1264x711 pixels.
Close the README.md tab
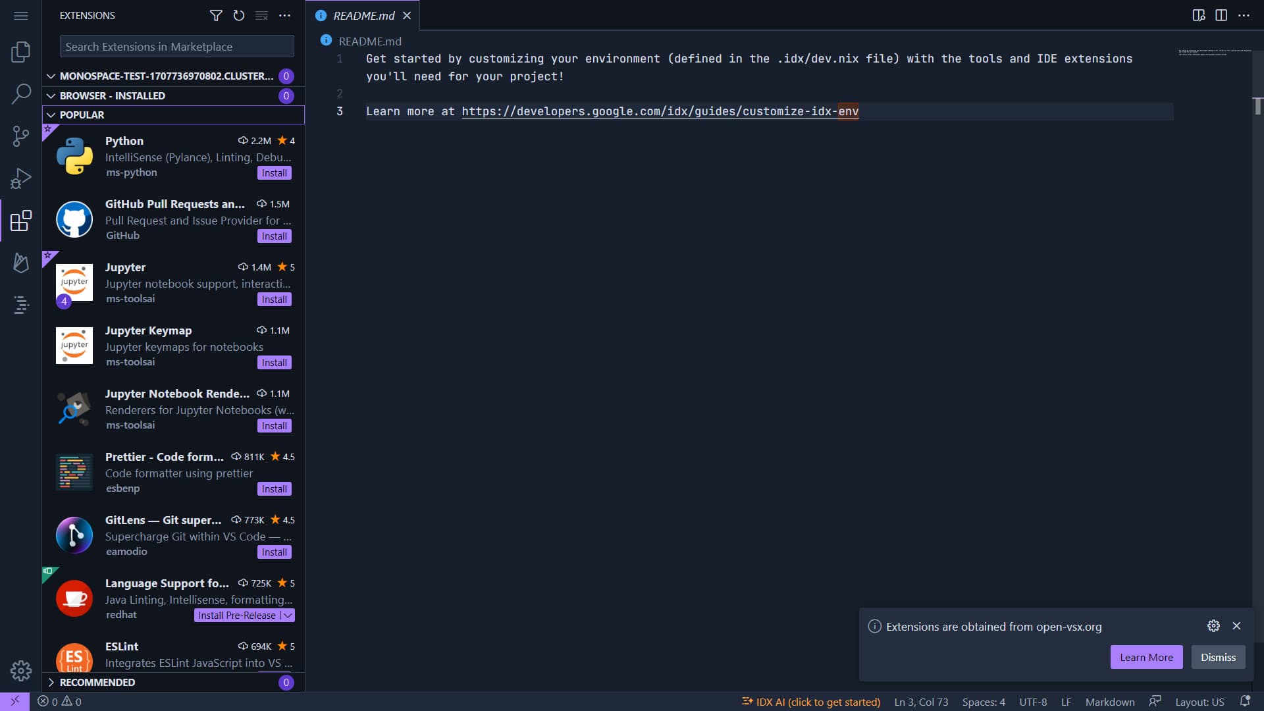(407, 15)
